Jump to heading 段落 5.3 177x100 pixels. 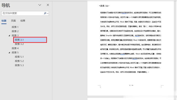(19, 65)
